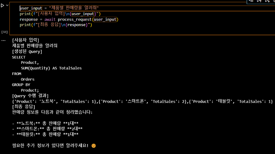Viewport: 275px width, 154px height.
Task: Open the output actions ellipsis menu
Action: [x=3, y=41]
